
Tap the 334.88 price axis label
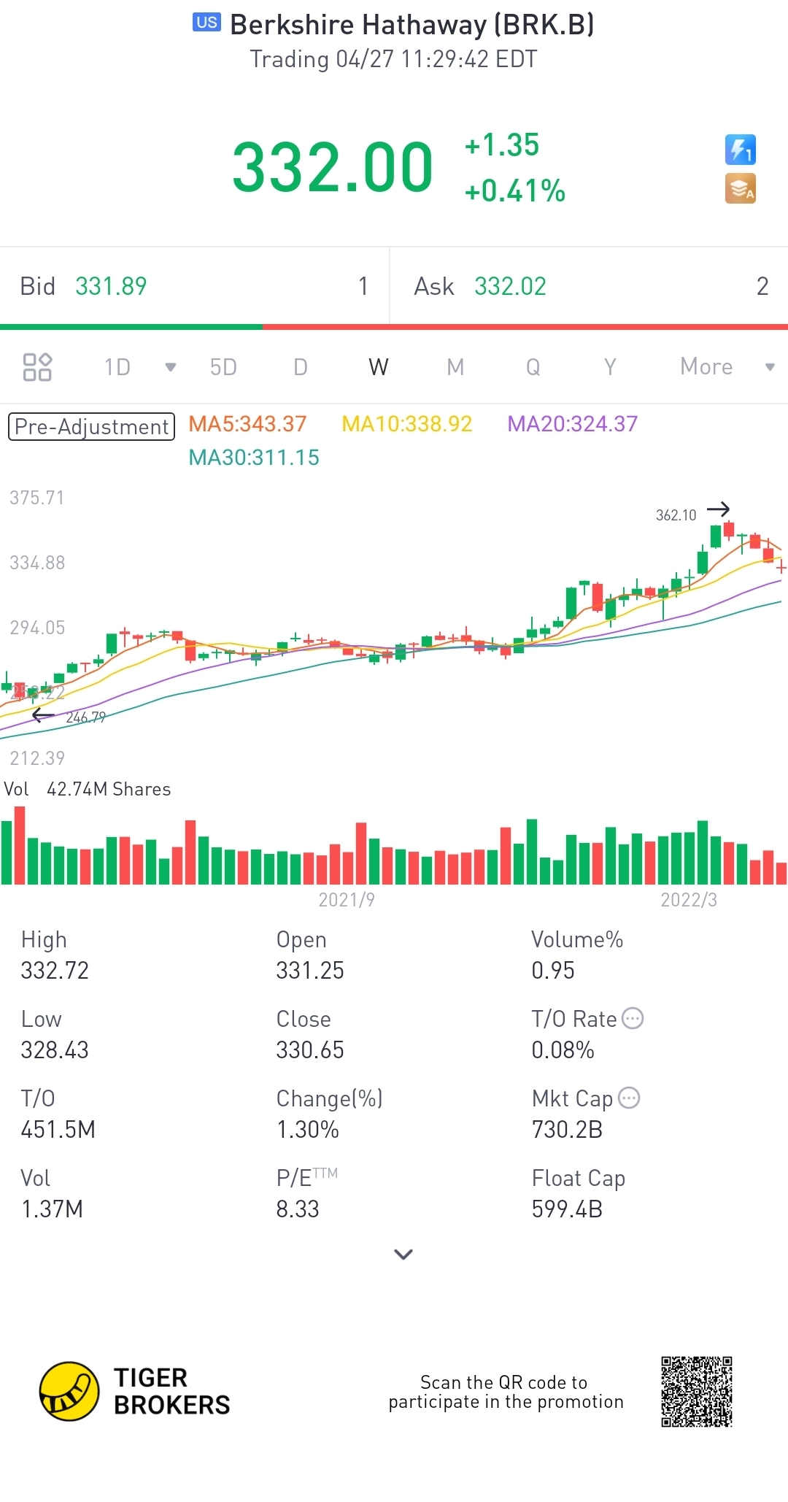pyautogui.click(x=37, y=563)
